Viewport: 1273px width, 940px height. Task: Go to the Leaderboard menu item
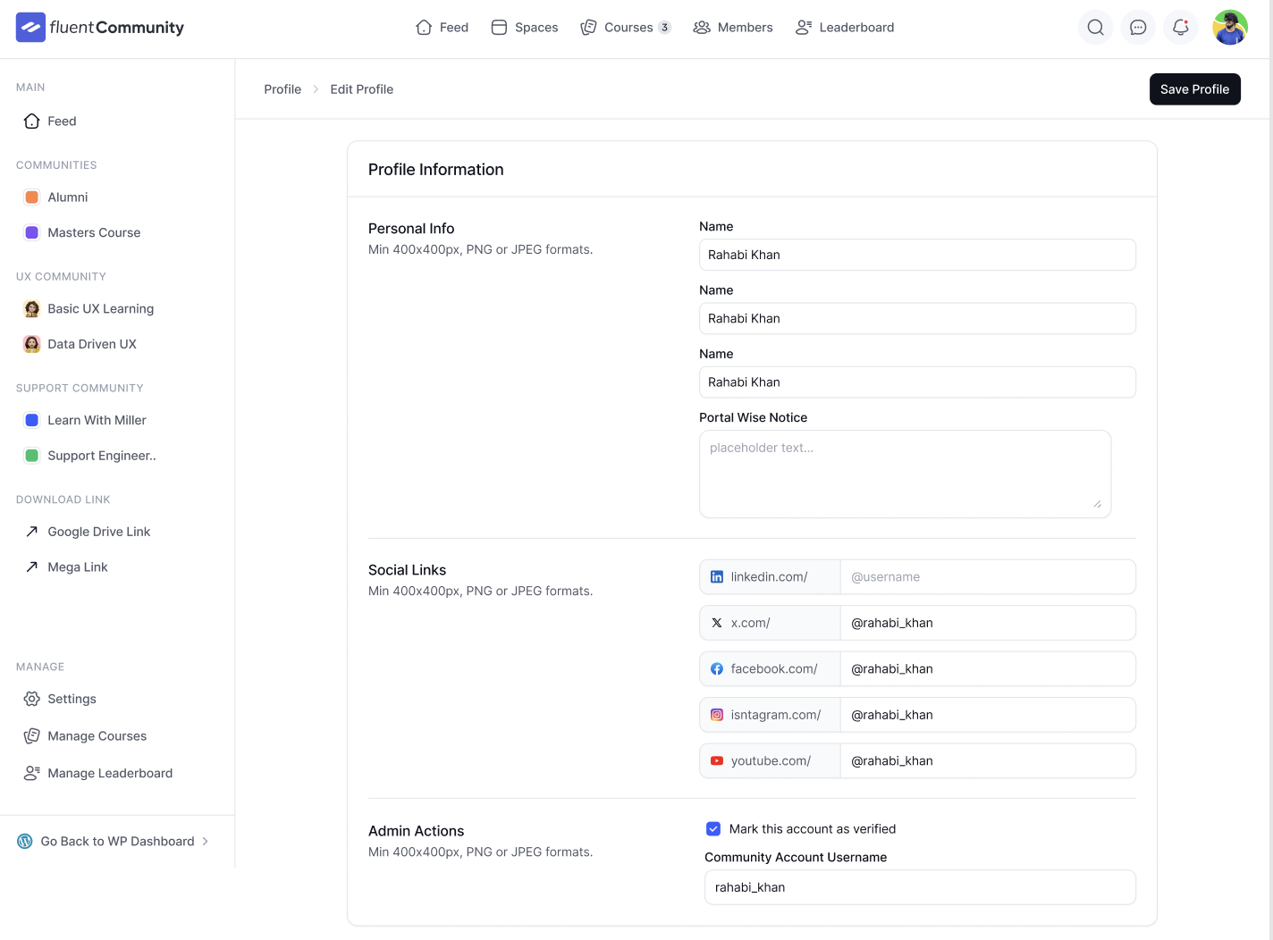[x=844, y=27]
